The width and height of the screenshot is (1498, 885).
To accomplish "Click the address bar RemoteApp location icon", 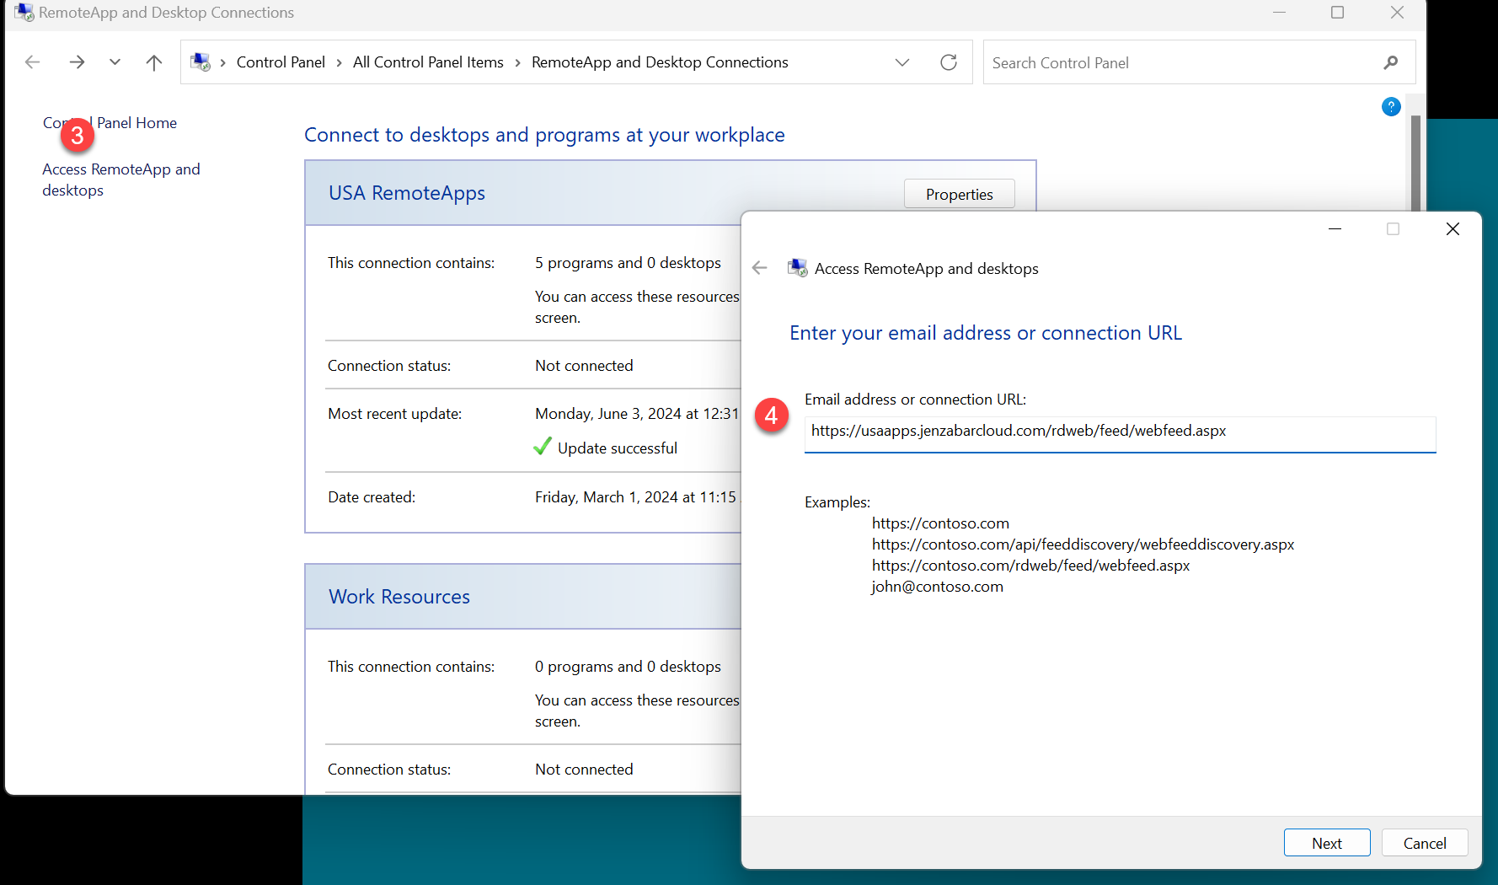I will coord(201,62).
